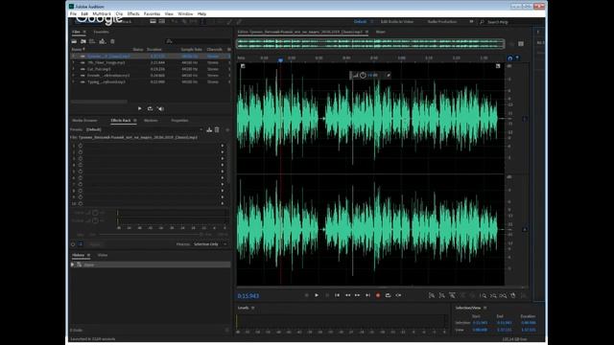Image resolution: width=614 pixels, height=345 pixels.
Task: Click the Import File icon in Files panel
Action: (x=83, y=41)
